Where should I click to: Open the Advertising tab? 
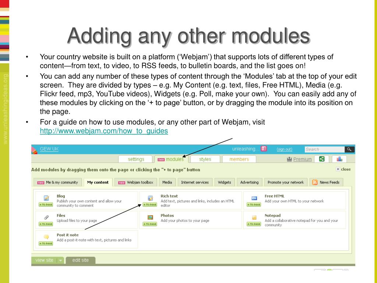coord(249,182)
